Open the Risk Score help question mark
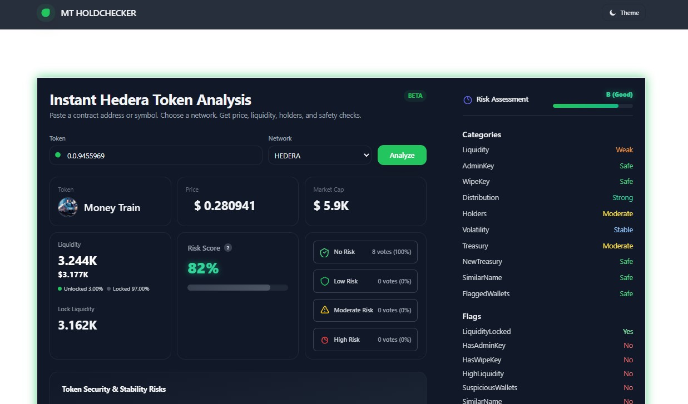 pyautogui.click(x=227, y=248)
